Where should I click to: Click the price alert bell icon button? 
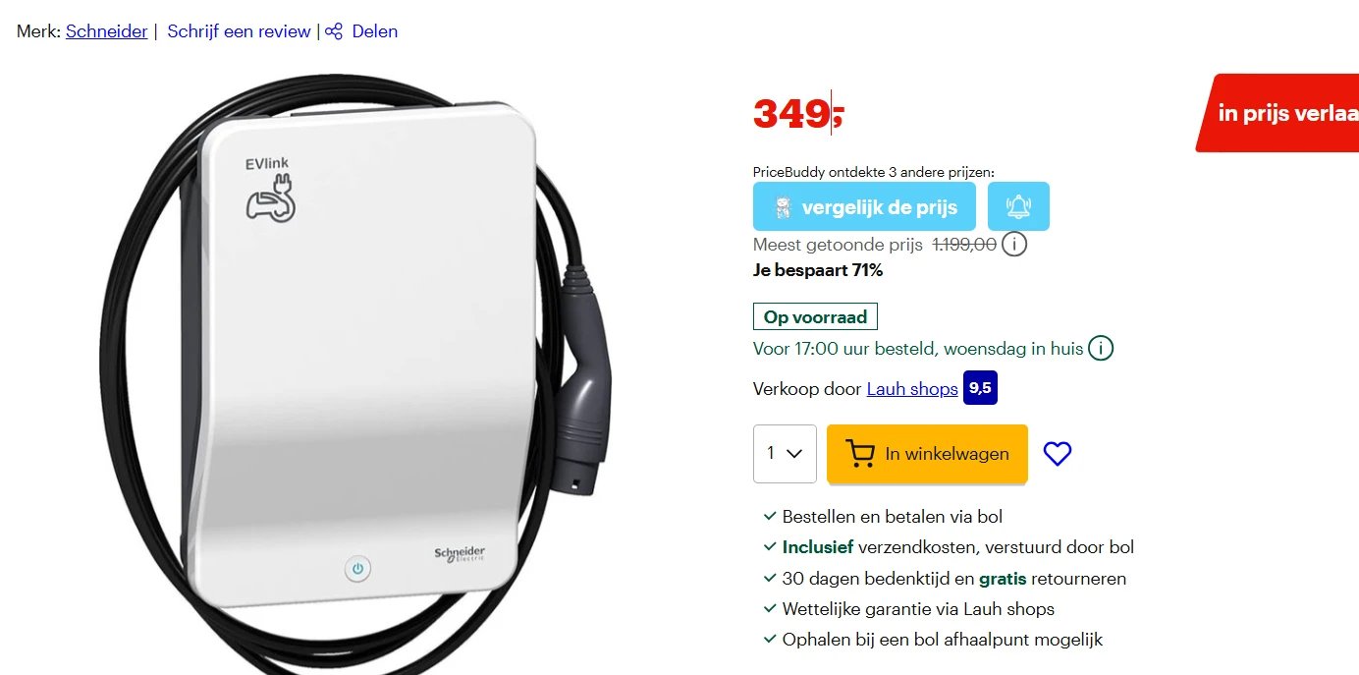click(x=1018, y=206)
